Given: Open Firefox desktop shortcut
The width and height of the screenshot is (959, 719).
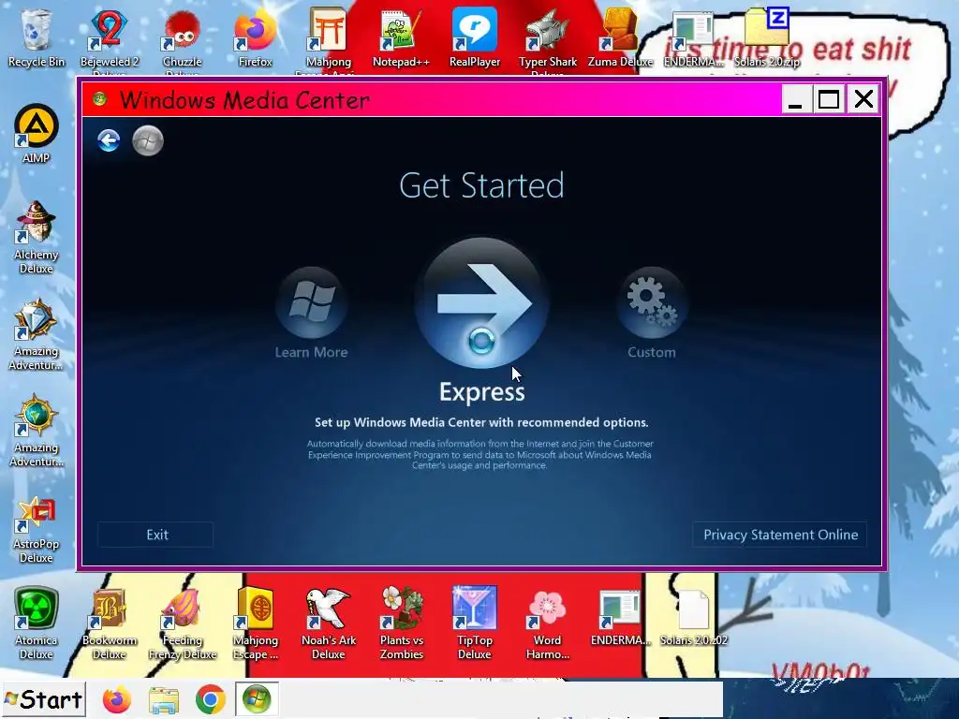Looking at the screenshot, I should 255,37.
